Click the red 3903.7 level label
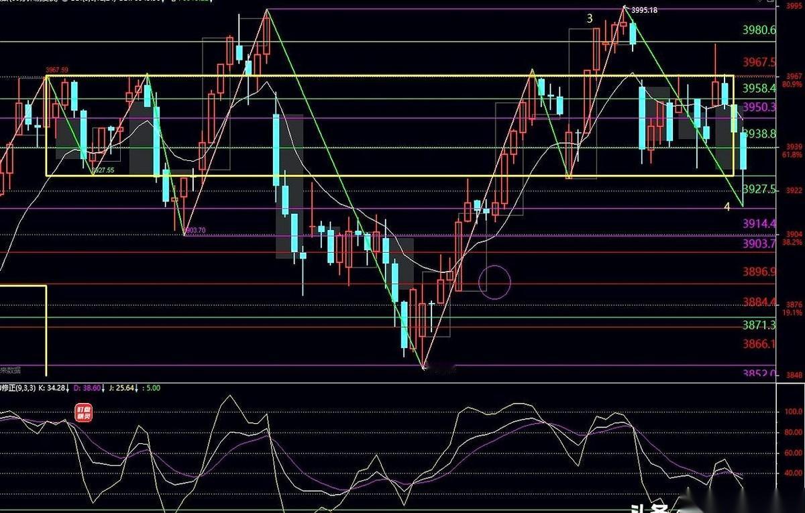This screenshot has height=513, width=805. (x=759, y=243)
